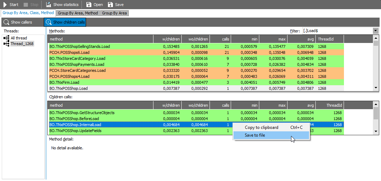Choose Copy to clipboard from context menu

click(x=261, y=127)
